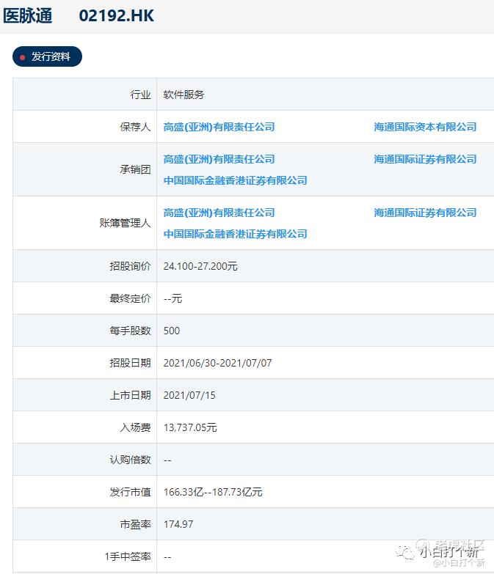Screen dimensions: 494x574
Task: Click the 每手股数 row label
Action: pos(131,331)
